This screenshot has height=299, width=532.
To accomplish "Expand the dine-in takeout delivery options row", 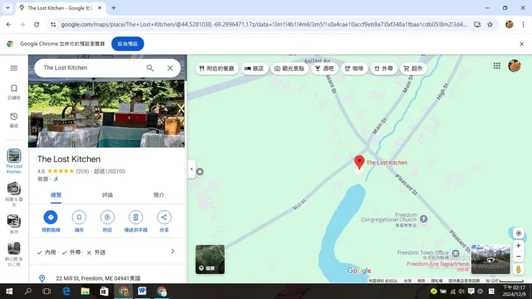I will pos(106,252).
